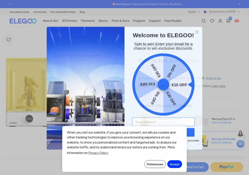This screenshot has height=175, width=249.
Task: Click the New Release Centauri 2 announcement
Action: tap(147, 4)
